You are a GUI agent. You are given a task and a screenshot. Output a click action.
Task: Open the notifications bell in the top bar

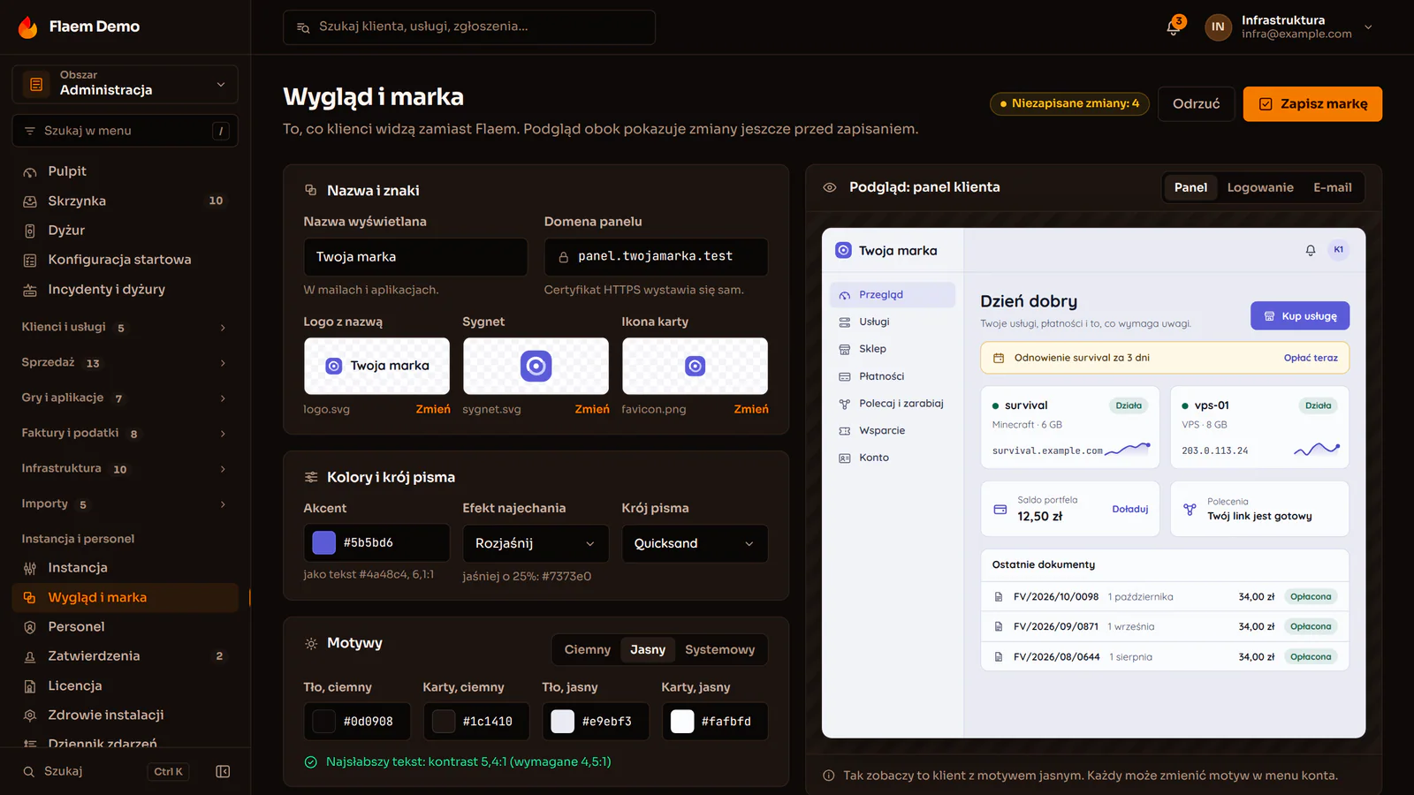click(x=1173, y=27)
